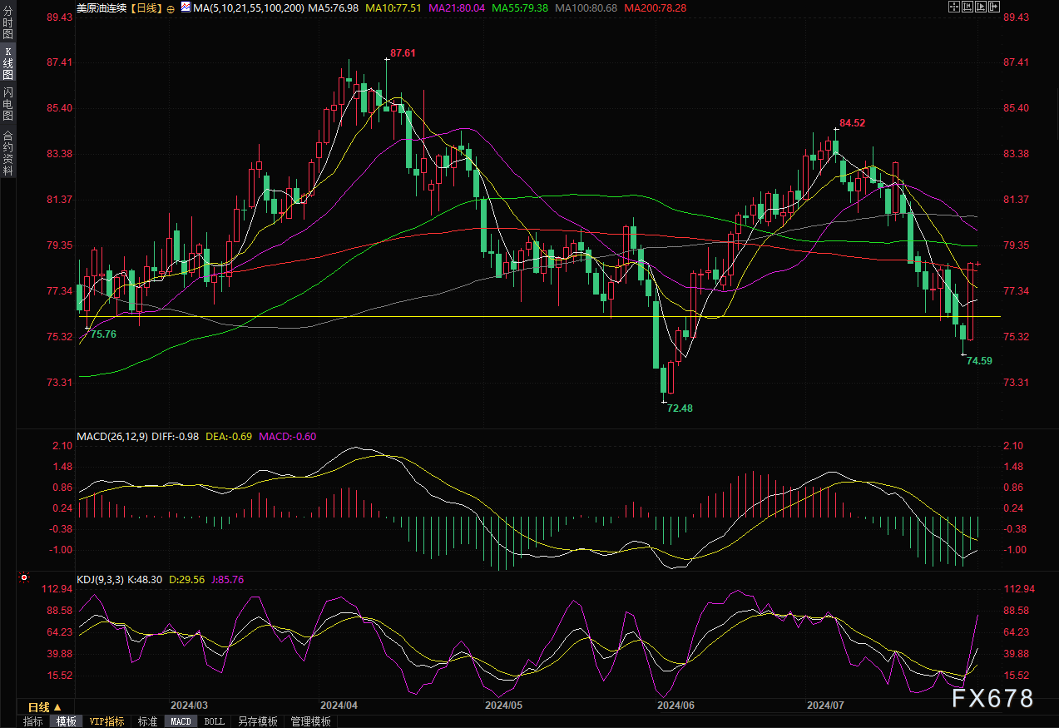1059x728 pixels.
Task: Click the shift-chart-left icon at top right
Action: pos(967,7)
